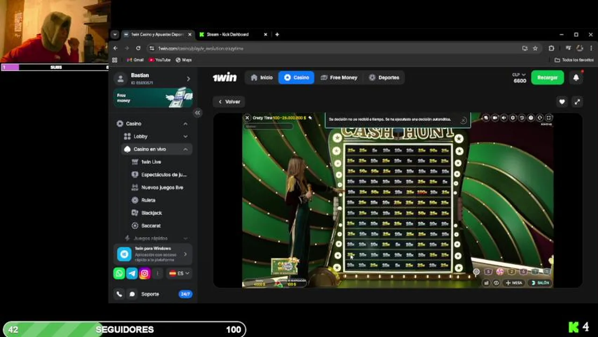The width and height of the screenshot is (598, 337).
Task: Expand game to fullscreen via 1win arrows icon
Action: tap(577, 102)
